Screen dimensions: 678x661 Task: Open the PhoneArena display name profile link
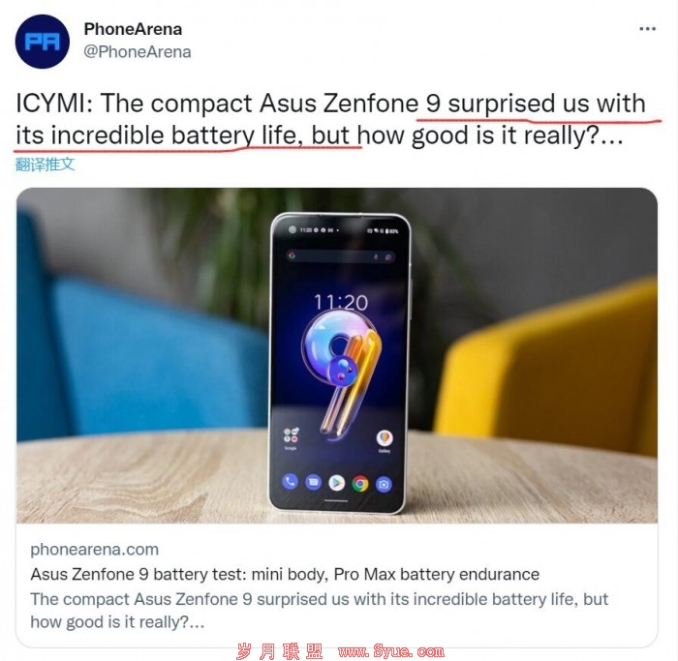133,29
